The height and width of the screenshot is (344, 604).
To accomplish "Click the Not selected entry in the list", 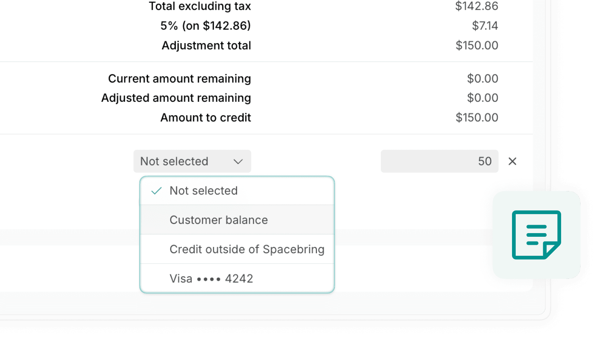I will tap(203, 191).
